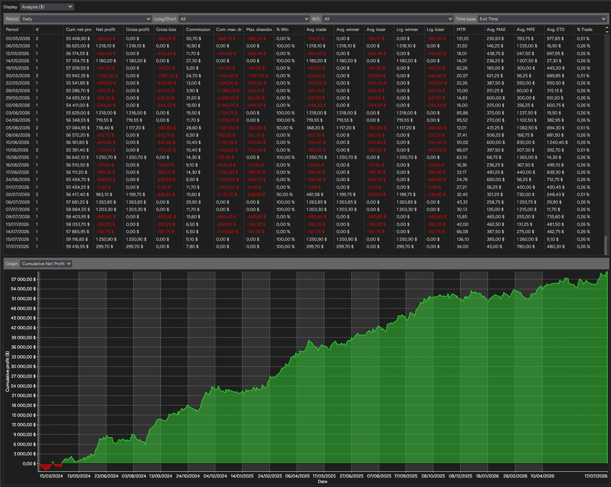Select the 14/07/2026 period row
The width and height of the screenshot is (611, 487).
[304, 232]
